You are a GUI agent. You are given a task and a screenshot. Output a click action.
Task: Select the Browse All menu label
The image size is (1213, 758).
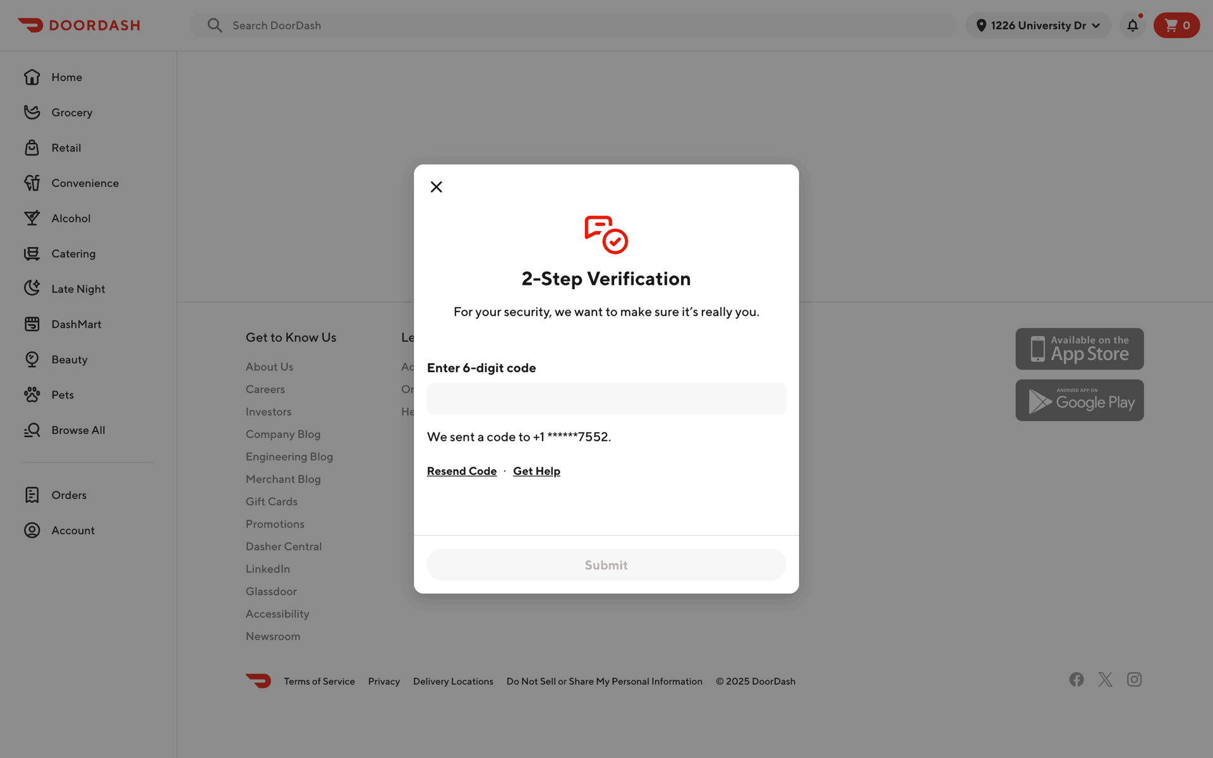pos(78,430)
